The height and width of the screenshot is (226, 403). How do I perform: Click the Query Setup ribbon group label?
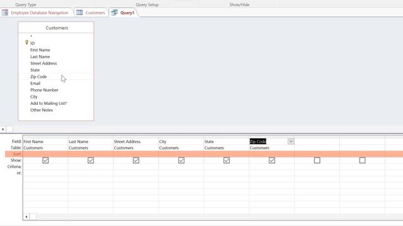[x=147, y=4]
